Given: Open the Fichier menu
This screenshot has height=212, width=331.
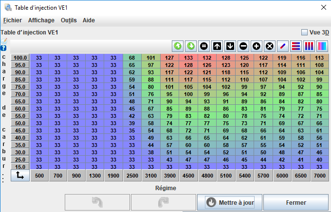Looking at the screenshot, I should point(13,20).
